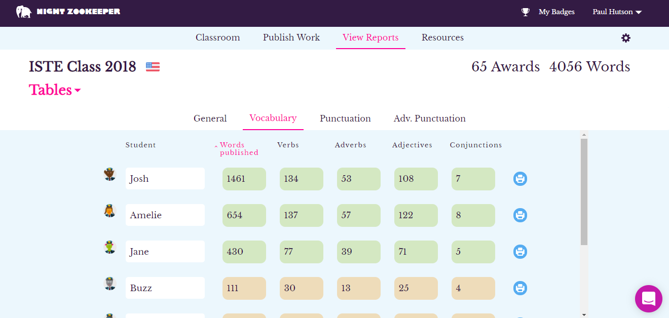Click Josh's 53 adverbs cell

click(x=359, y=179)
